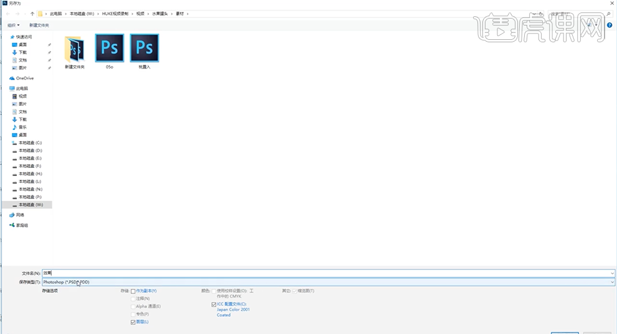The image size is (617, 334).
Task: Select 本地磁盘 (P:) drive
Action: (x=27, y=197)
